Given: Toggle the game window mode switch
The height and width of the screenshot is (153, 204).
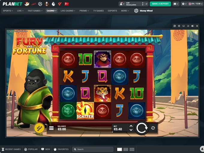Looking at the screenshot, I should point(193,26).
